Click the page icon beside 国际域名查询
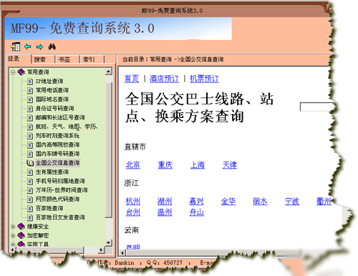The image size is (358, 276). pos(30,99)
